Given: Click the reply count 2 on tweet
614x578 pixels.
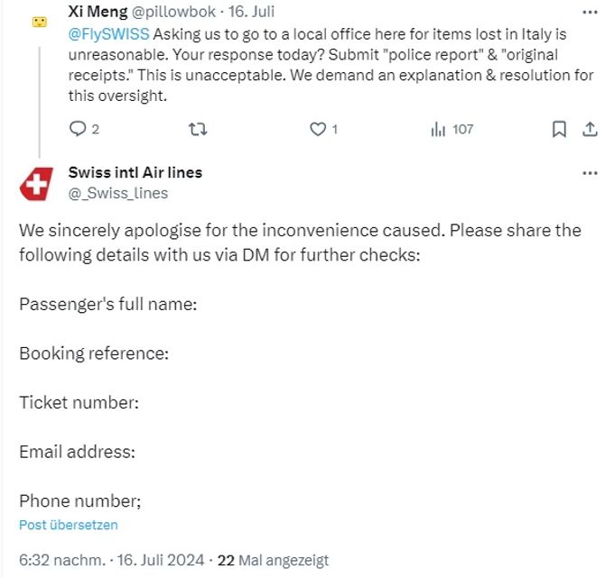Looking at the screenshot, I should click(95, 129).
